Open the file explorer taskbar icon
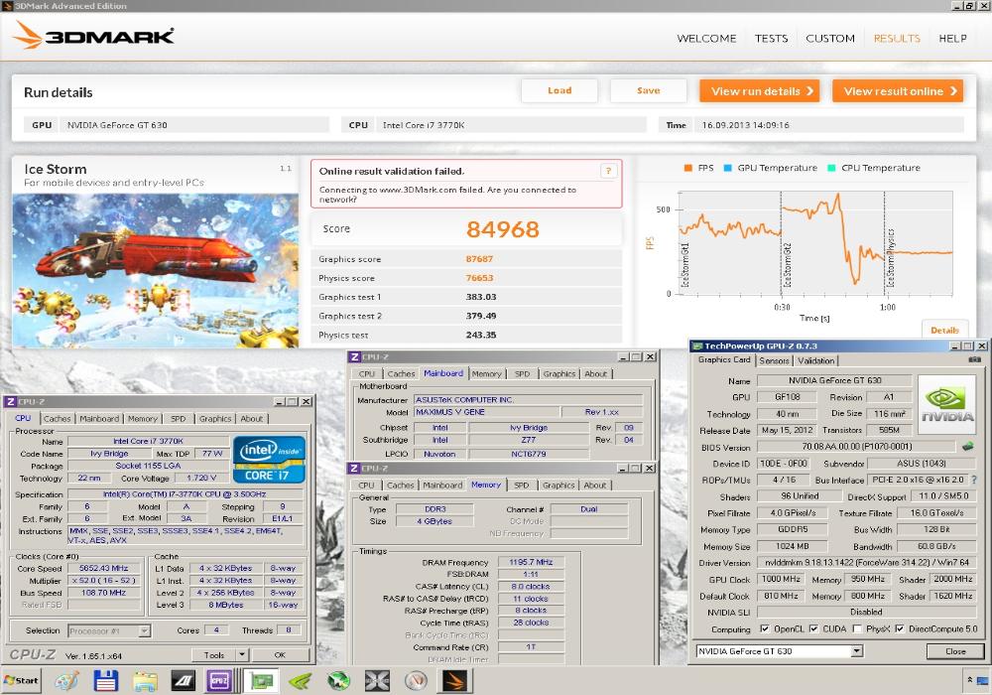 pyautogui.click(x=145, y=681)
